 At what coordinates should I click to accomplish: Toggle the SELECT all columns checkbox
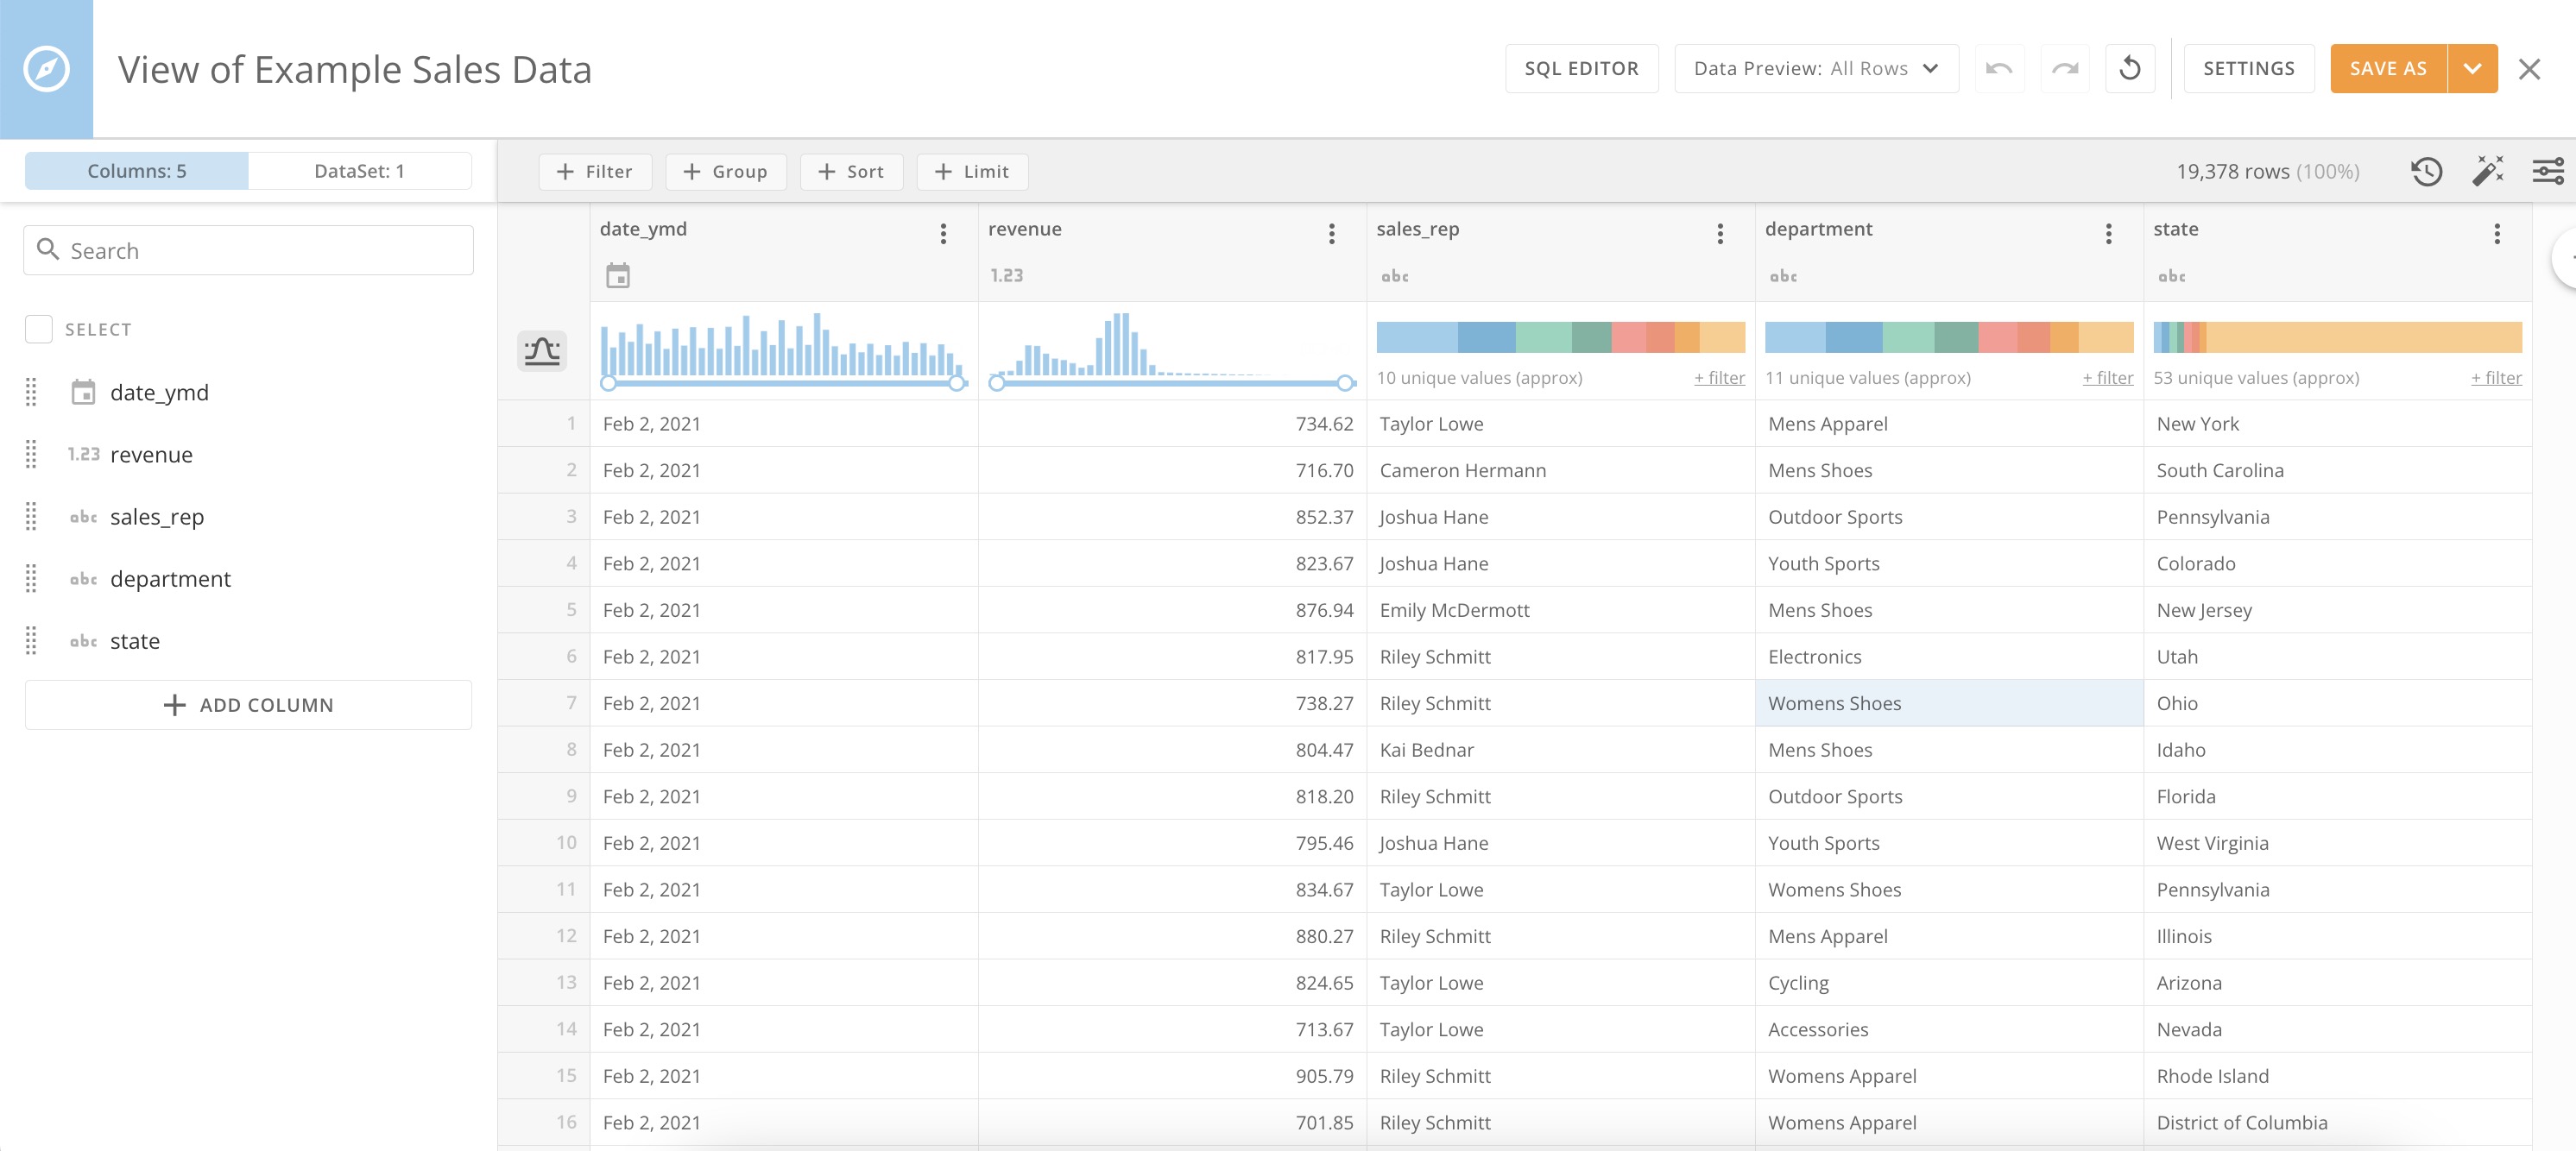[x=38, y=328]
